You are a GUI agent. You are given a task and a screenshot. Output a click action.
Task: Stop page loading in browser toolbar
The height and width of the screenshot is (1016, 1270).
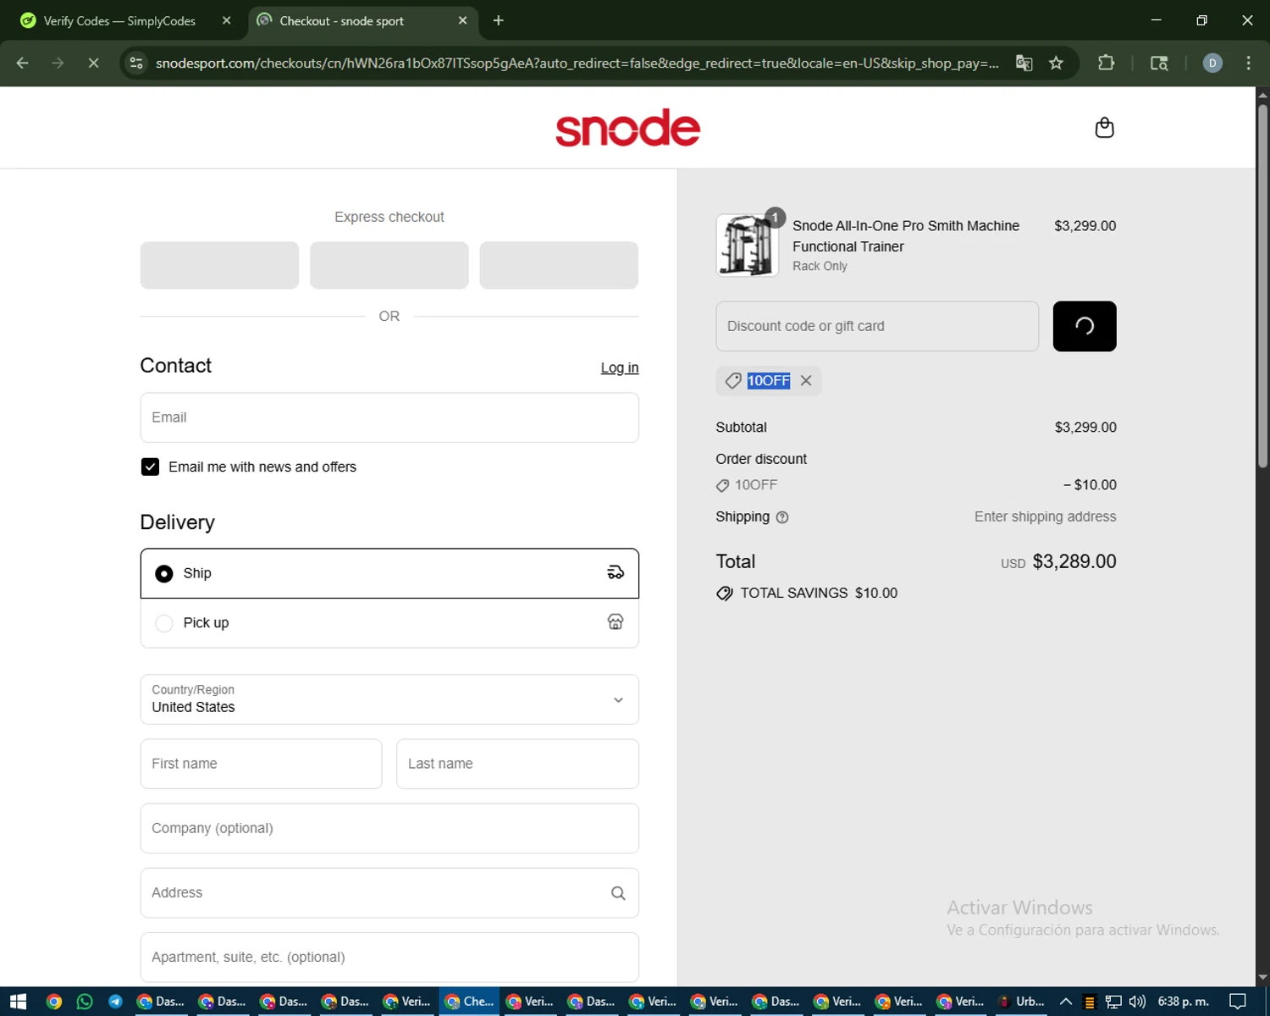coord(93,63)
